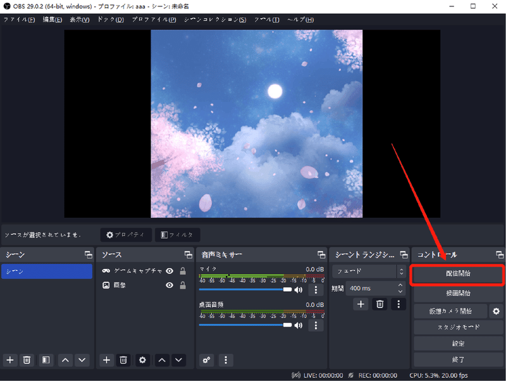506x381 pixels.
Task: Open virtual camera settings gear
Action: (497, 311)
